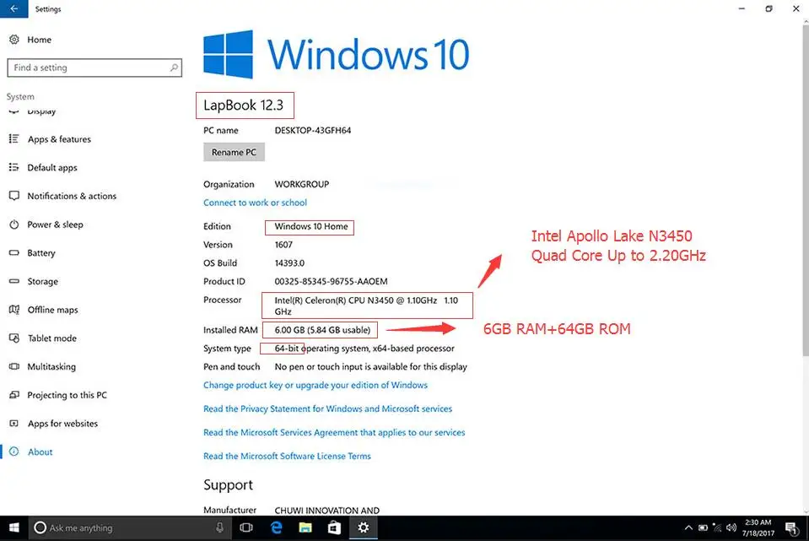Image resolution: width=809 pixels, height=541 pixels.
Task: Click PC name DESKTOP-43GFH64 text
Action: pyautogui.click(x=313, y=130)
